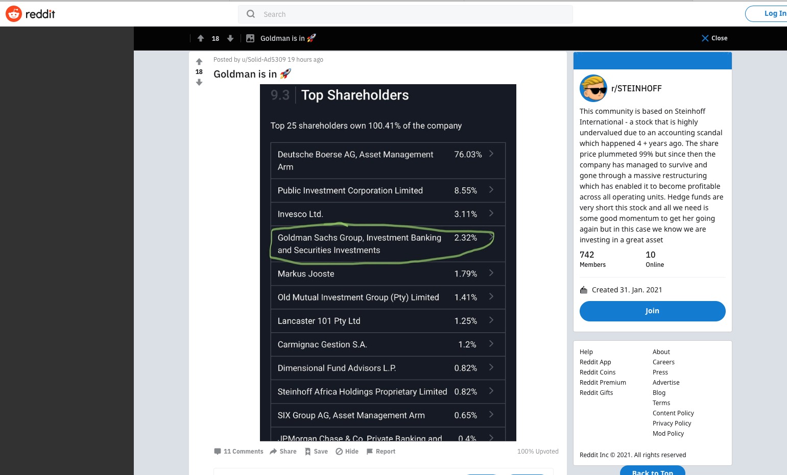
Task: Share this post
Action: point(283,452)
